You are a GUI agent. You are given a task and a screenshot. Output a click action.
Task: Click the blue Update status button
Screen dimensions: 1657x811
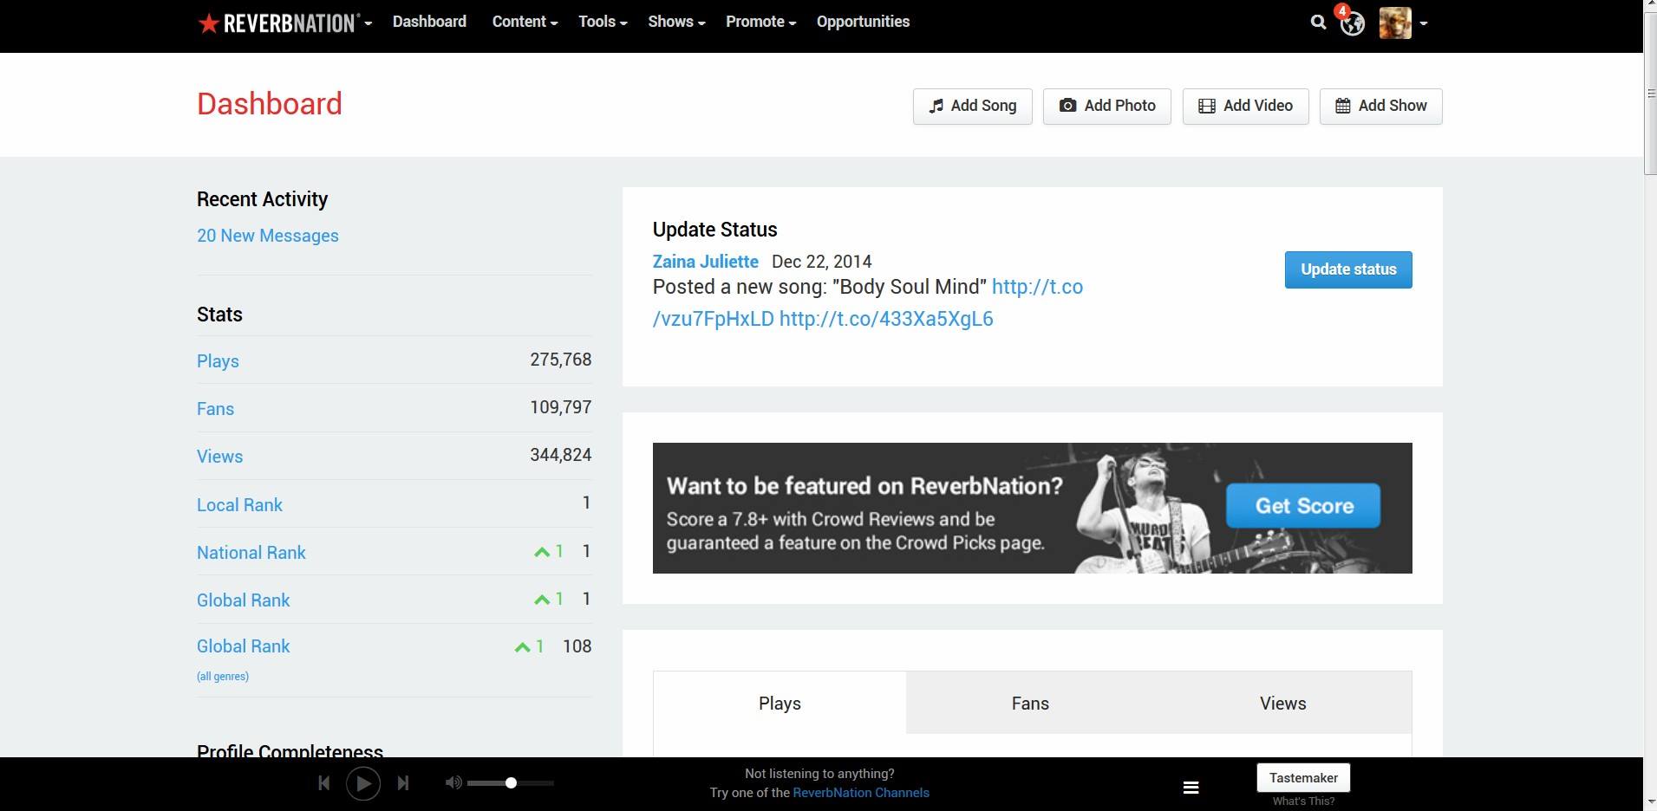(x=1347, y=269)
